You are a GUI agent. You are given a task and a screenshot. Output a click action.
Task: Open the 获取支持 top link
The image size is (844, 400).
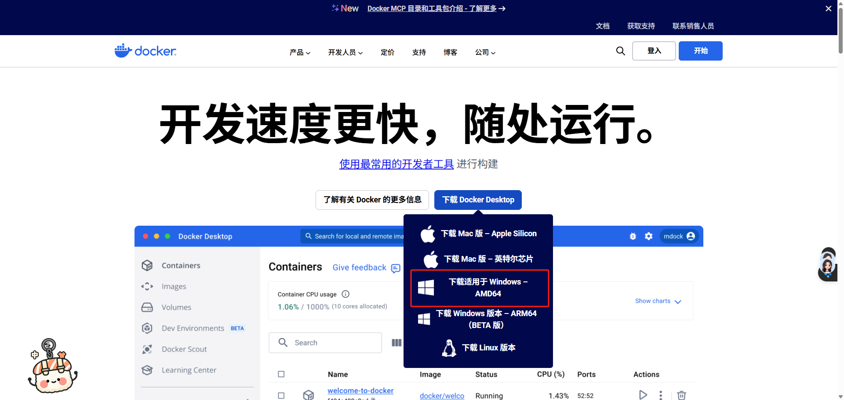click(641, 26)
